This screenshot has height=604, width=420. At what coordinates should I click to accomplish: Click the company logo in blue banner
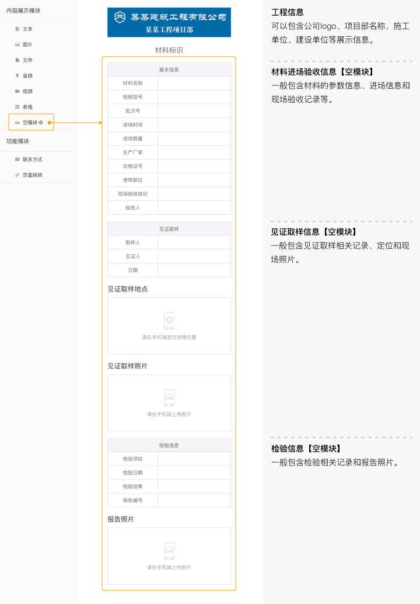pos(120,17)
